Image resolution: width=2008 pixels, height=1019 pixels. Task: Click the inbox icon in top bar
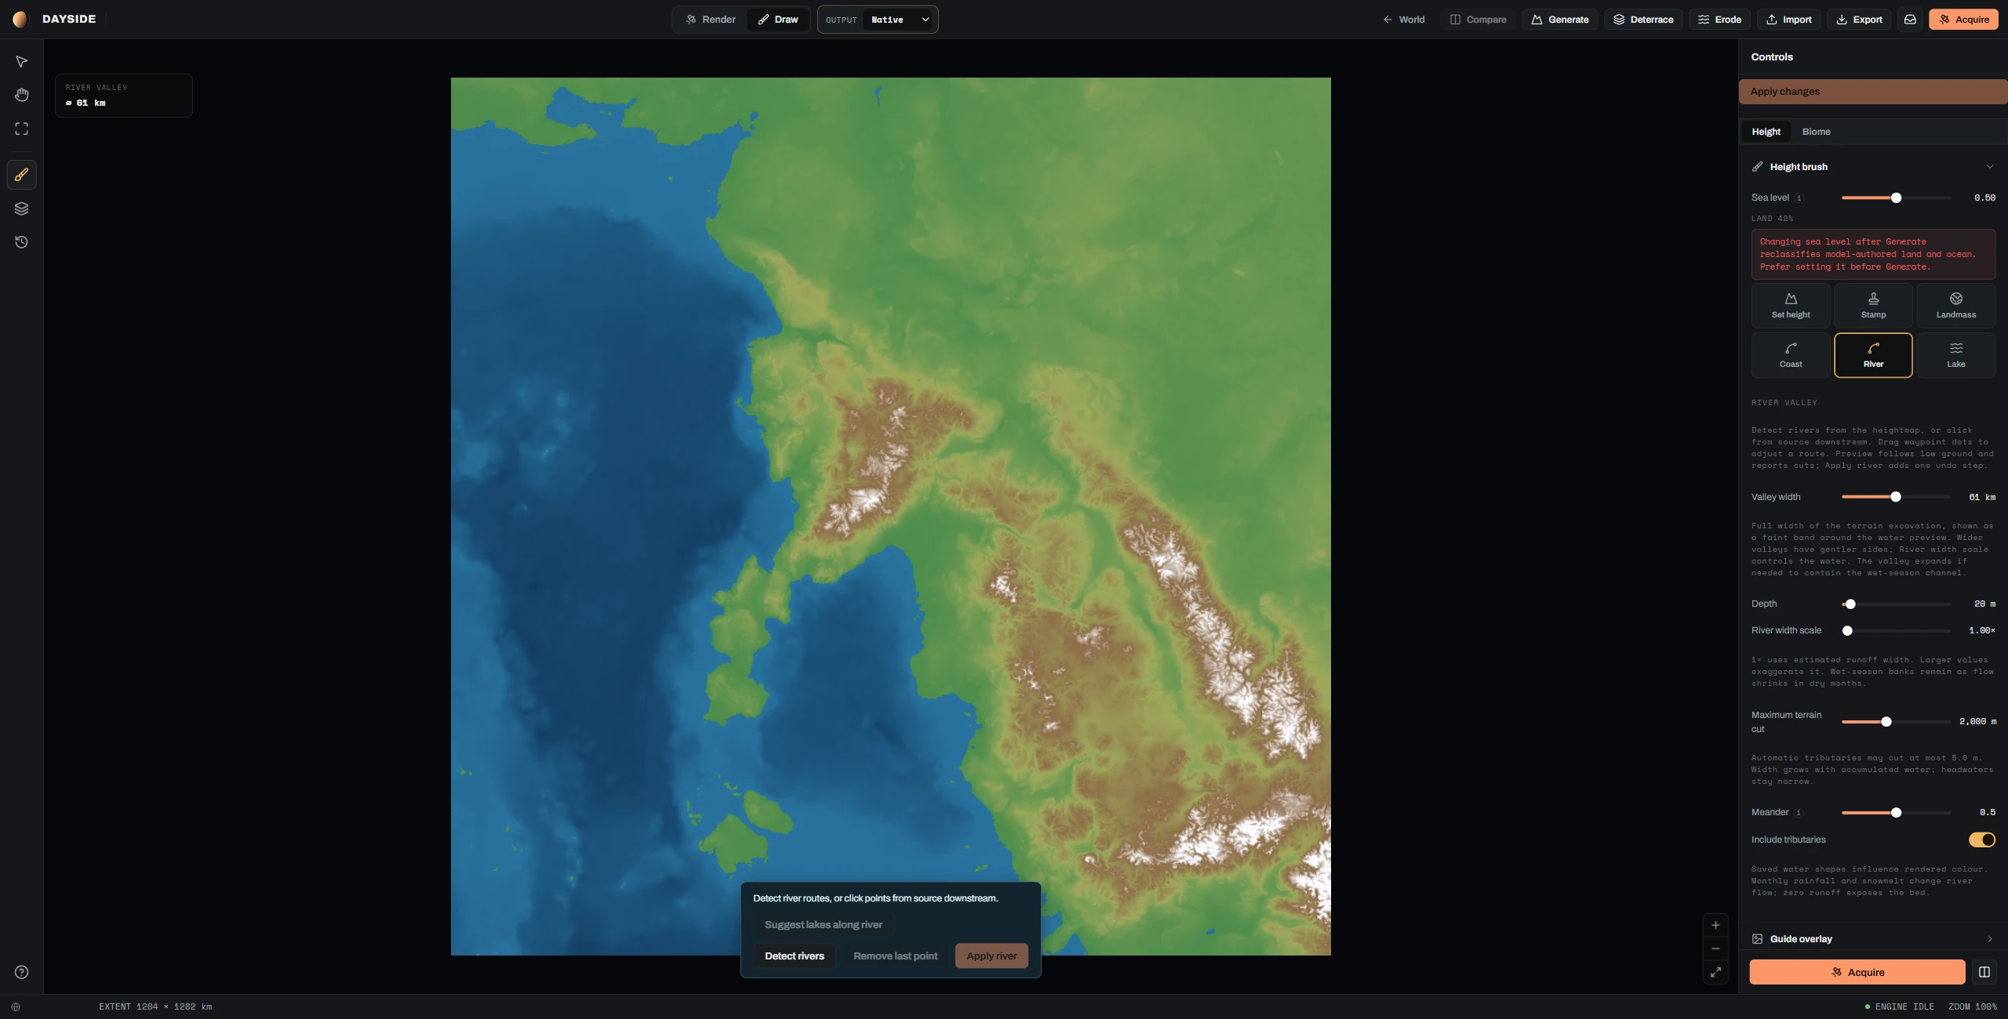[1910, 20]
